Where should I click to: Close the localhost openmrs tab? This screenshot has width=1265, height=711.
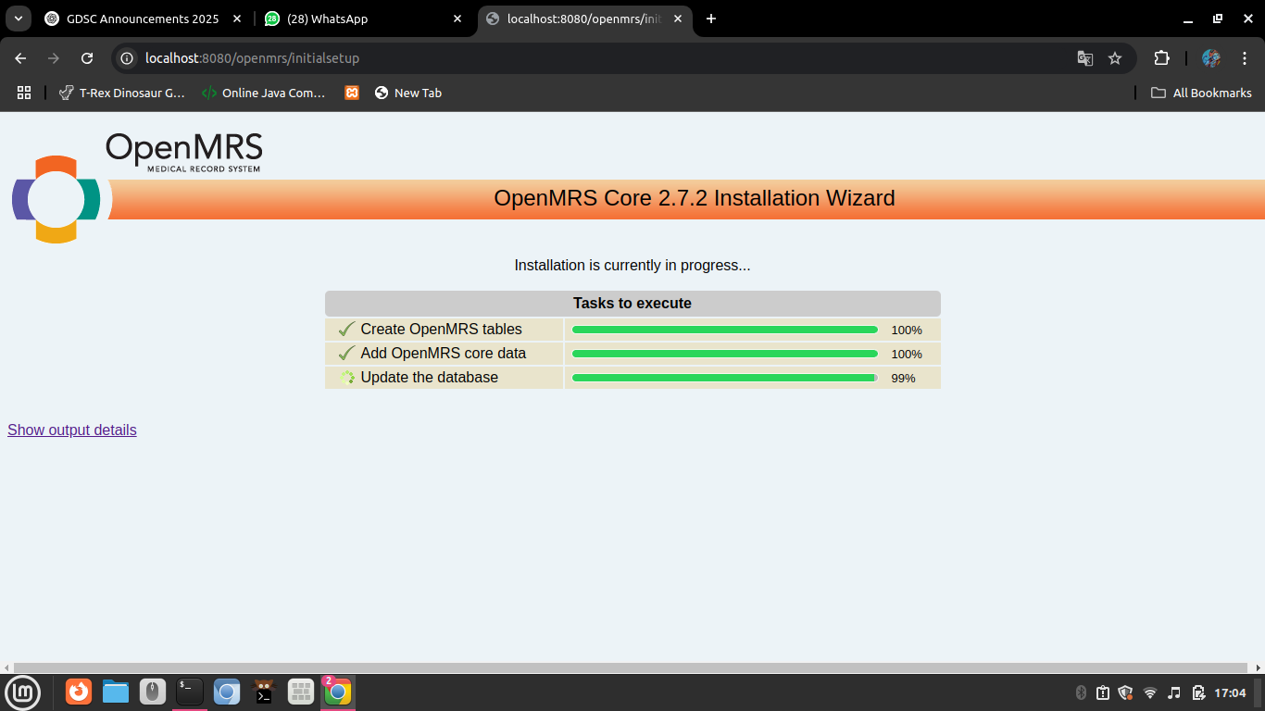(x=677, y=19)
